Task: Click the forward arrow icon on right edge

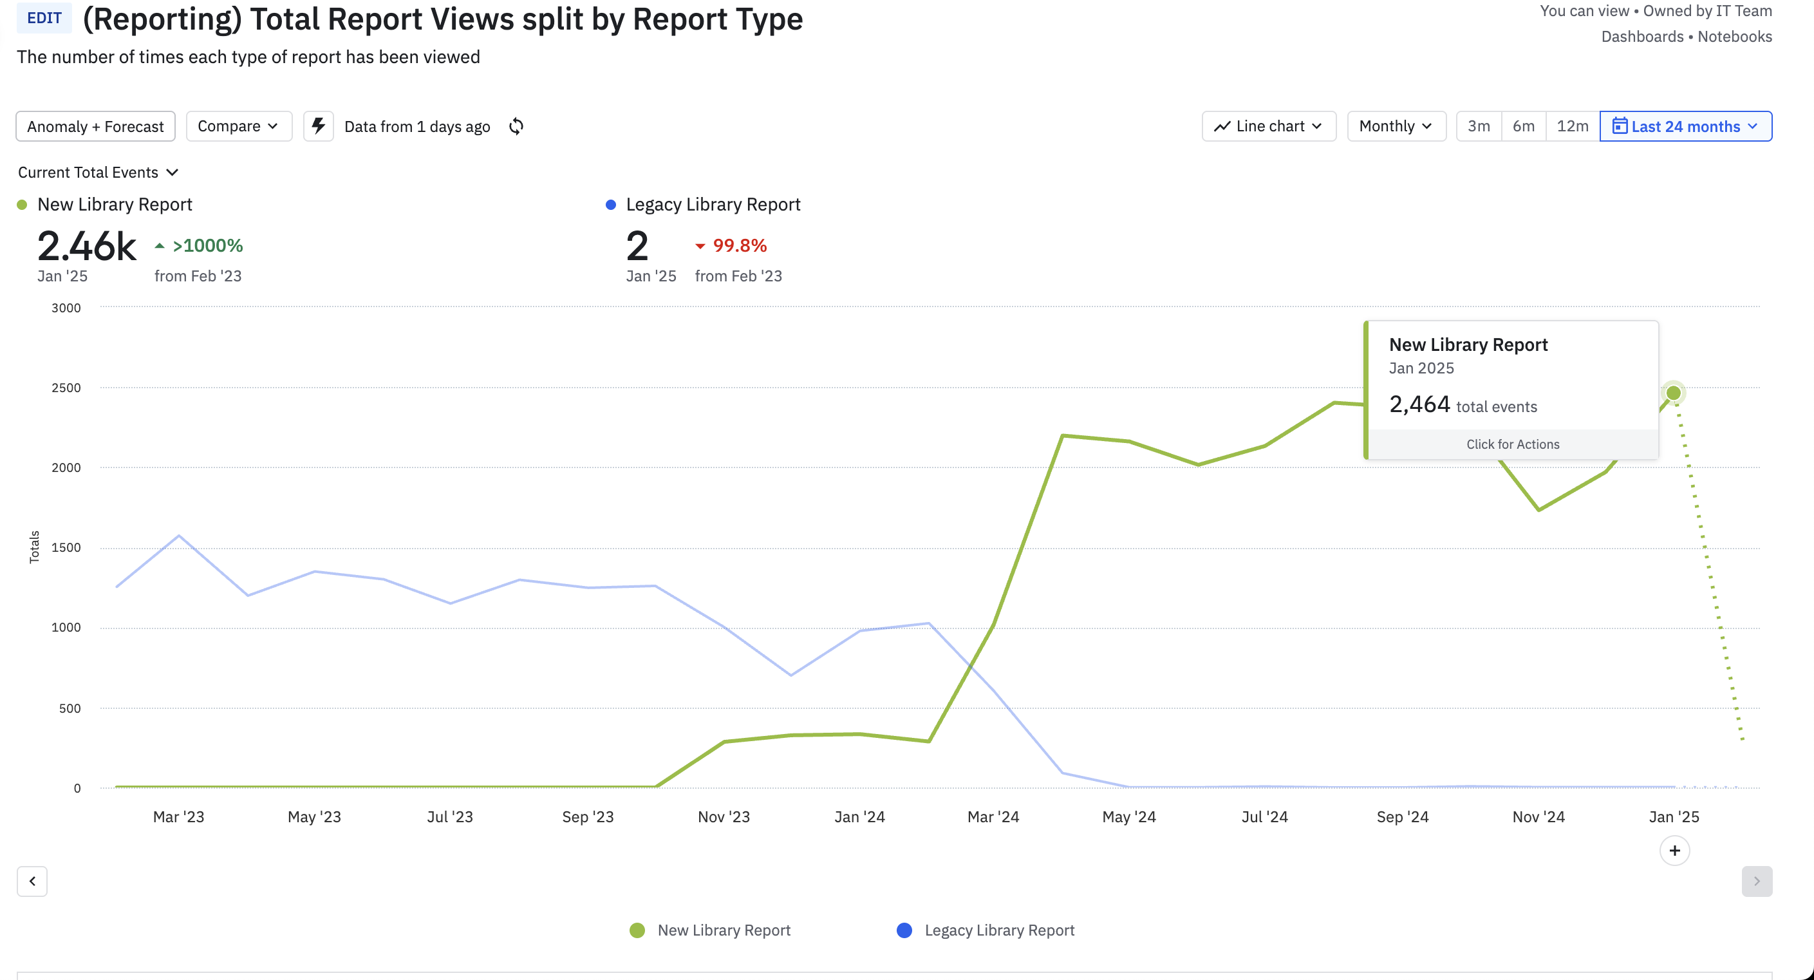Action: point(1757,881)
